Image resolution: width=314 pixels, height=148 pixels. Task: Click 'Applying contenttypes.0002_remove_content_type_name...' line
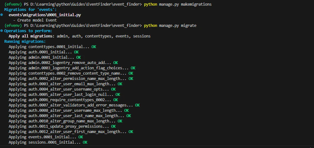pyautogui.click(x=71, y=73)
